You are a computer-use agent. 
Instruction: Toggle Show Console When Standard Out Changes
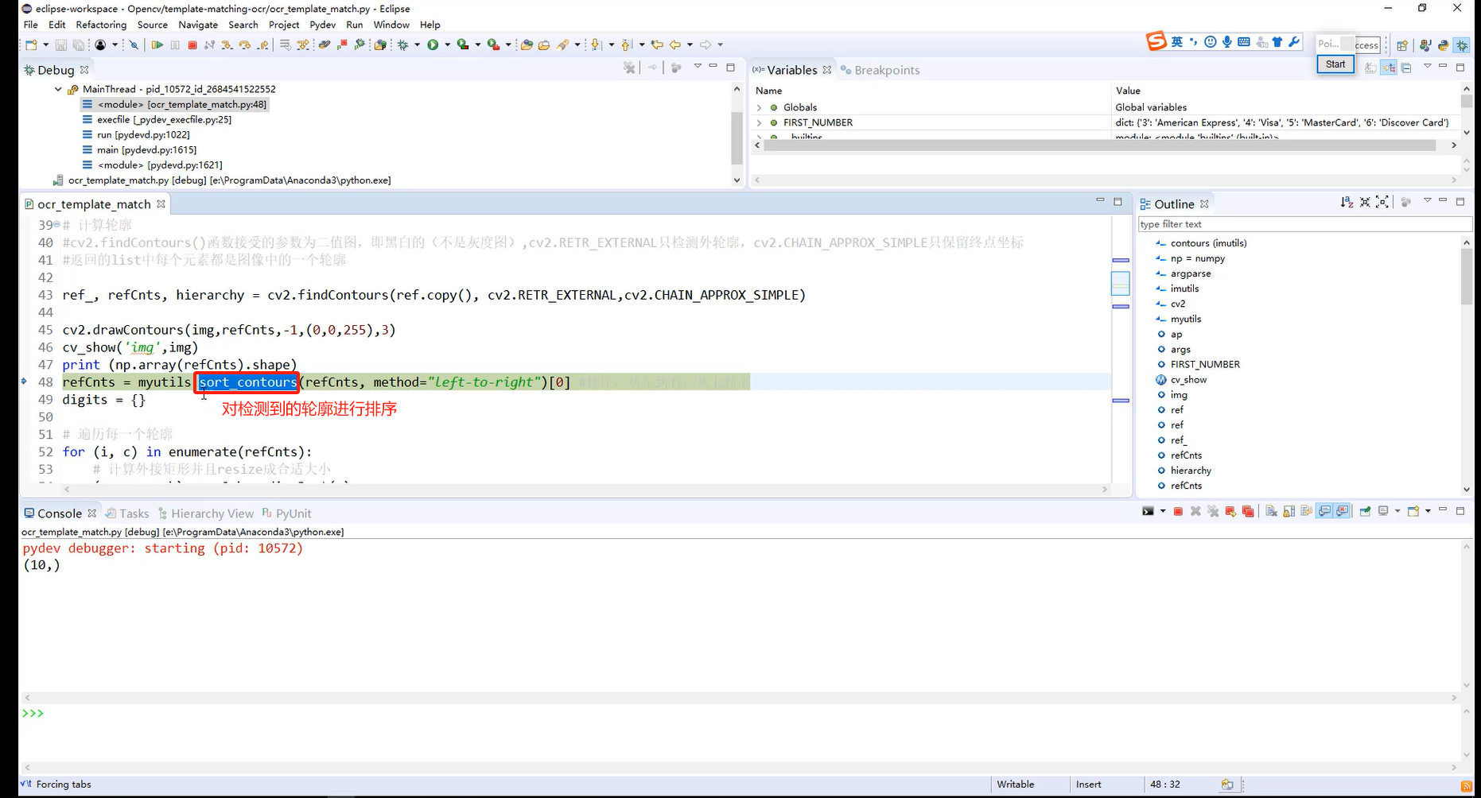coord(1324,511)
